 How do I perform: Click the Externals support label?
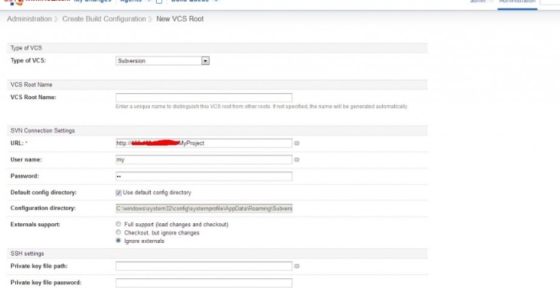[x=35, y=225]
